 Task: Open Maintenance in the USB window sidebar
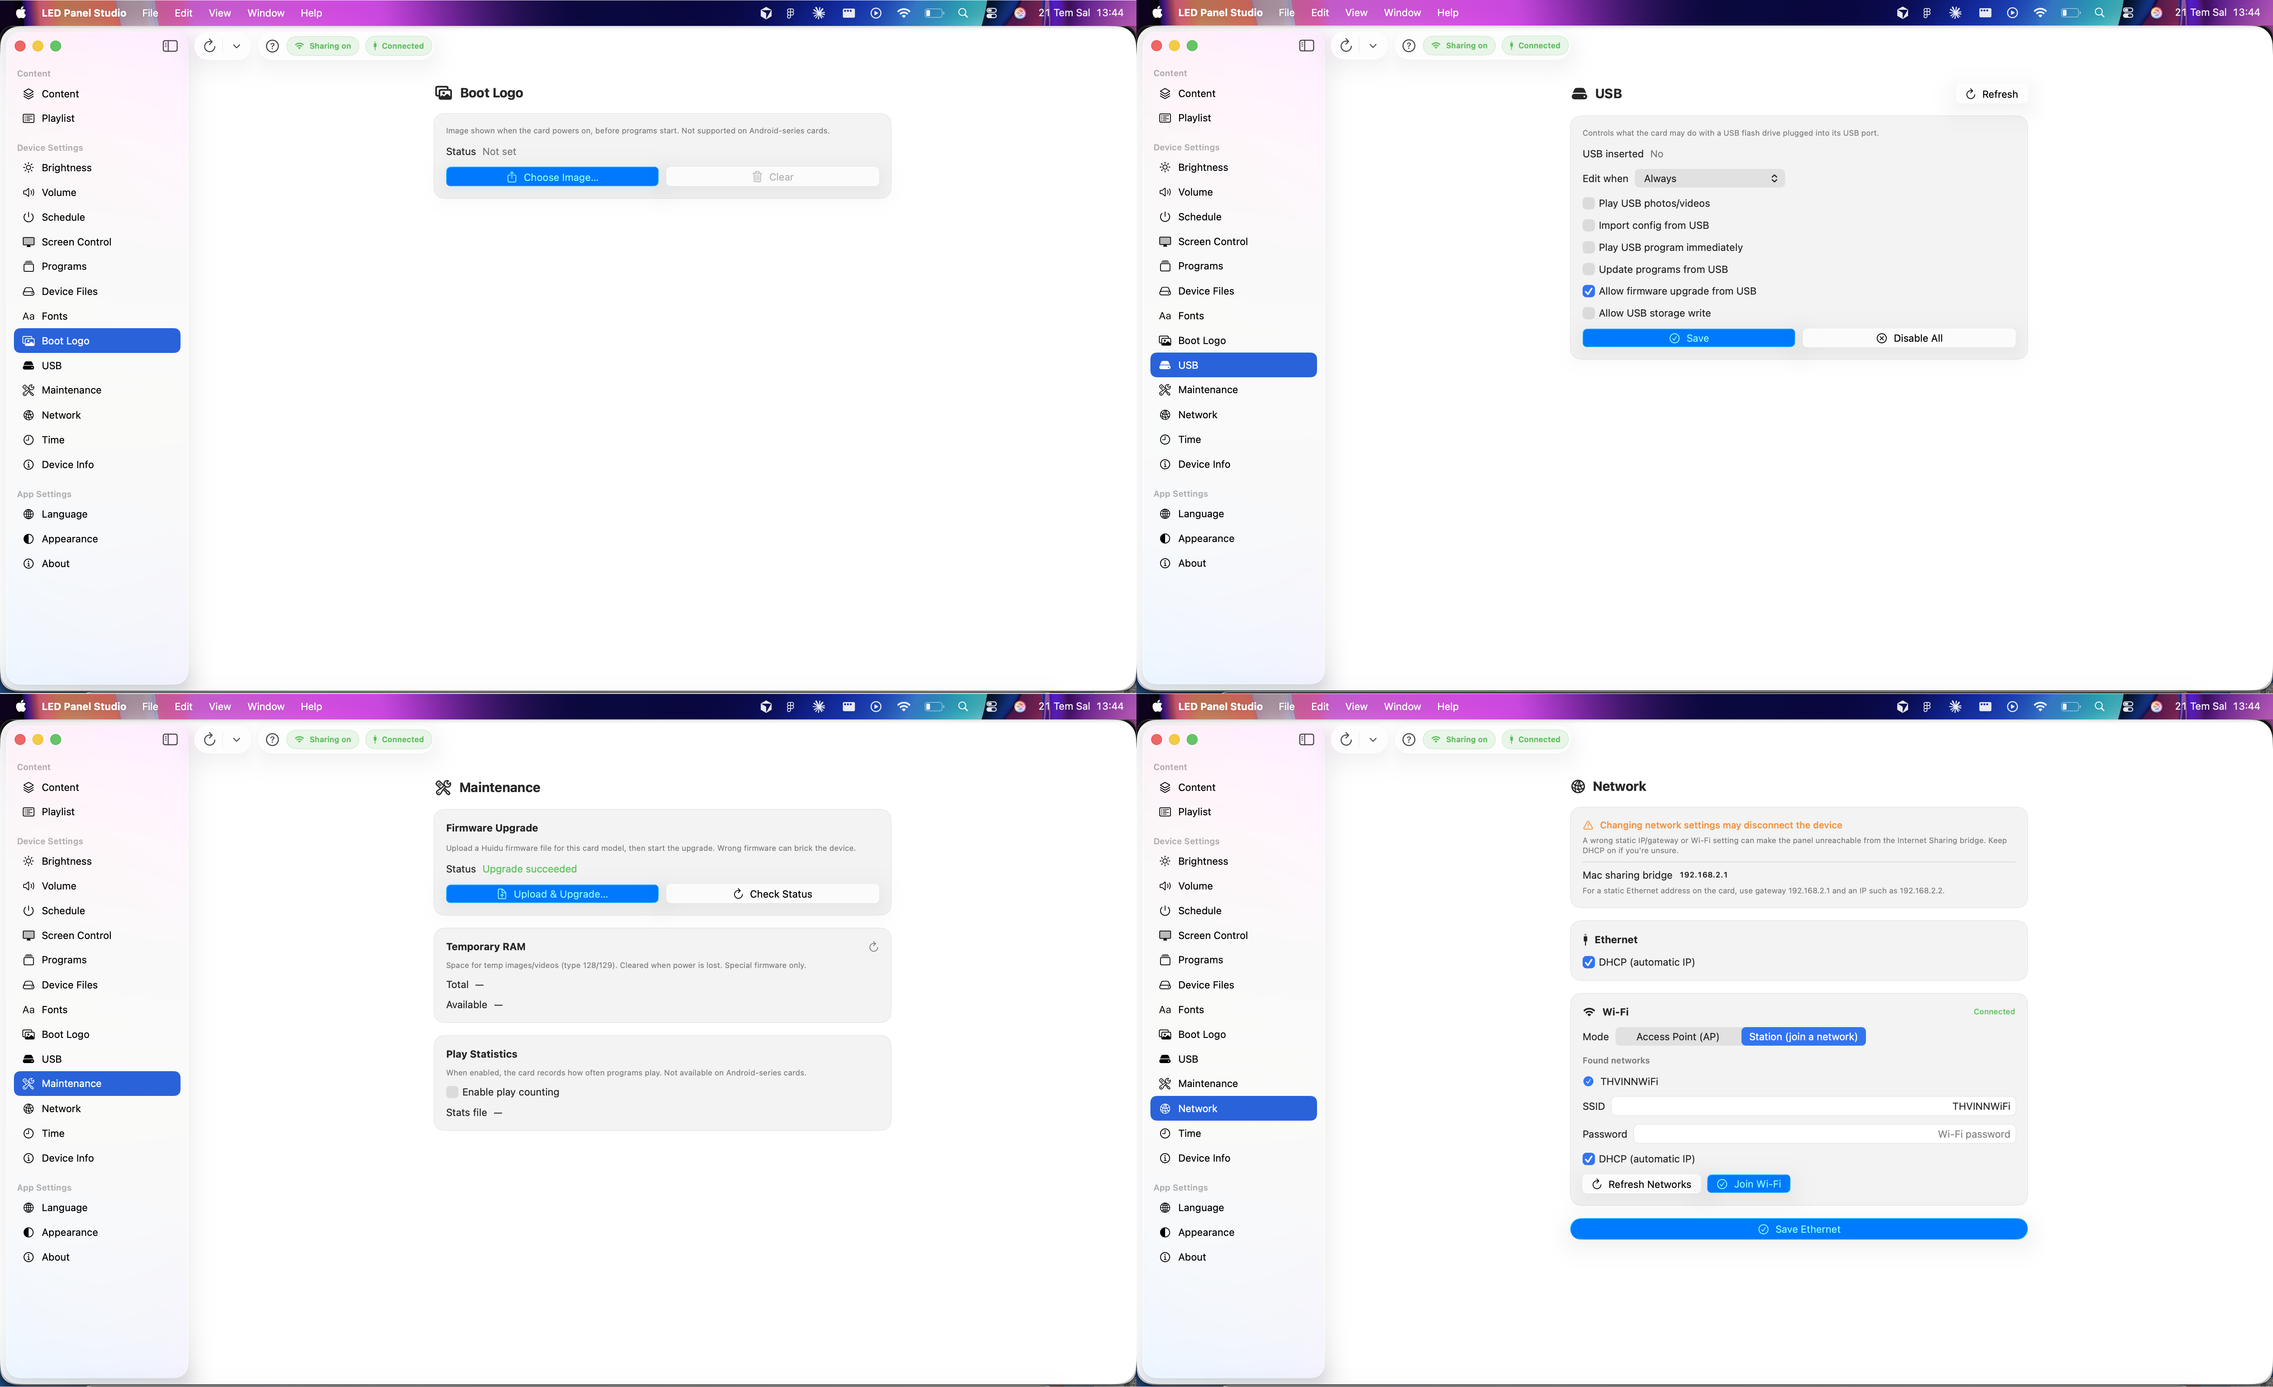[1234, 390]
